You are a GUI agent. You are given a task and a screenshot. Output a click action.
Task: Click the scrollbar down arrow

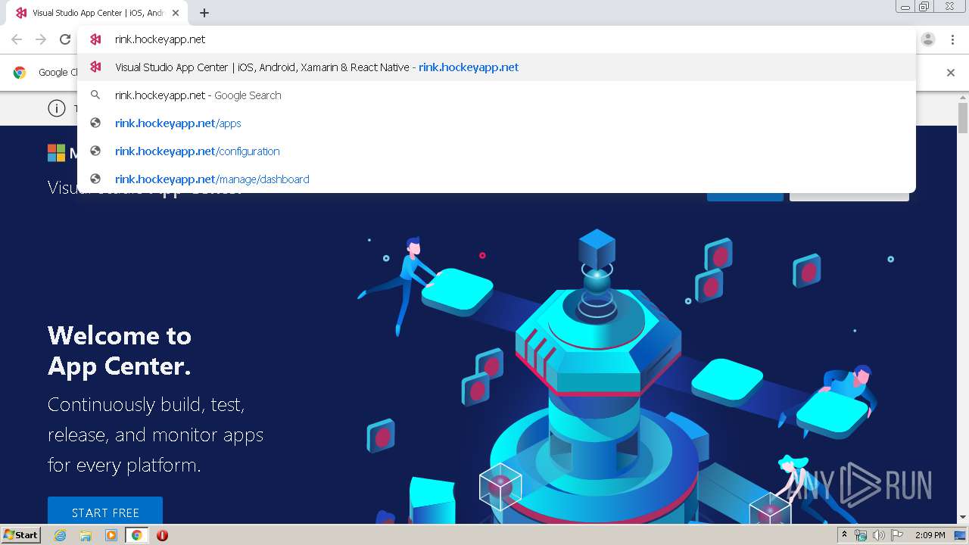coord(963,518)
